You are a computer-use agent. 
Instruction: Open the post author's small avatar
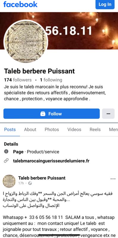[x=9, y=181]
